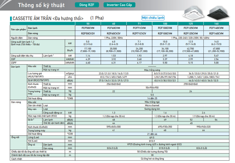Image resolution: width=235 pixels, height=163 pixels.
Task: Click the Một chiều lạnh label
Action: pos(153,18)
